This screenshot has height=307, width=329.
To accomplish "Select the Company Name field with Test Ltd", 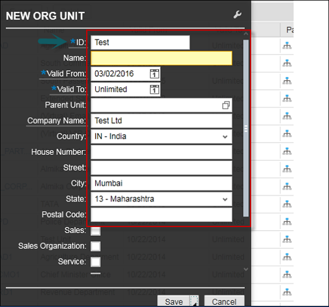I will tap(161, 121).
